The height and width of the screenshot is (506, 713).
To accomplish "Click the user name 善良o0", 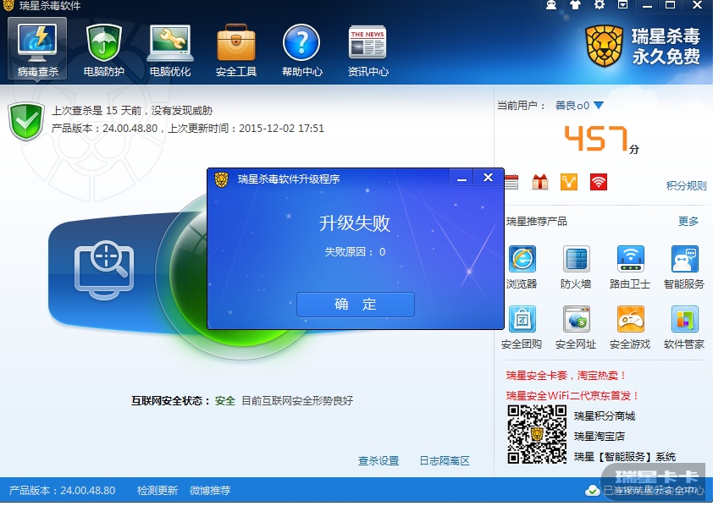I will [572, 106].
